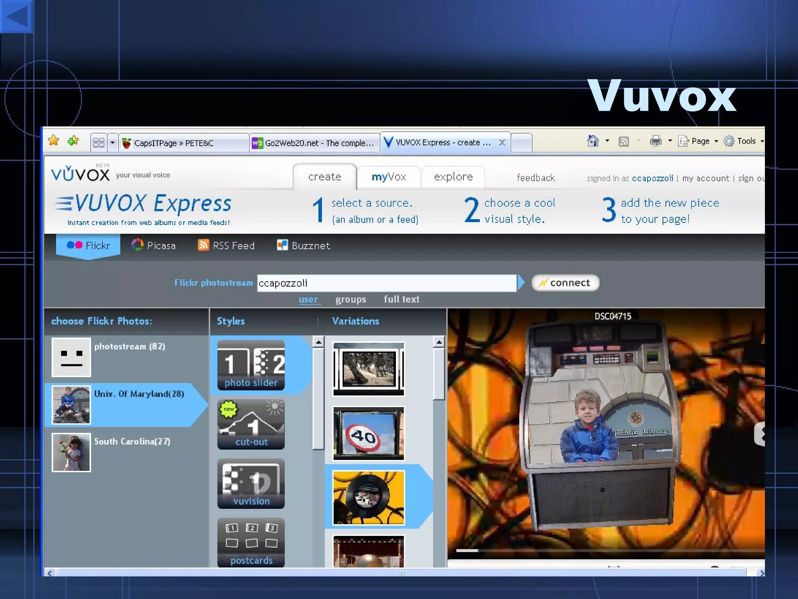Click the VUVOX logo
This screenshot has width=798, height=599.
coord(81,174)
